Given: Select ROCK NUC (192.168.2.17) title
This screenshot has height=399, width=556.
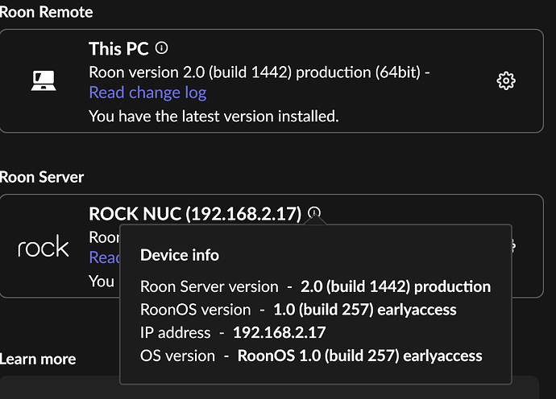Looking at the screenshot, I should tap(195, 214).
